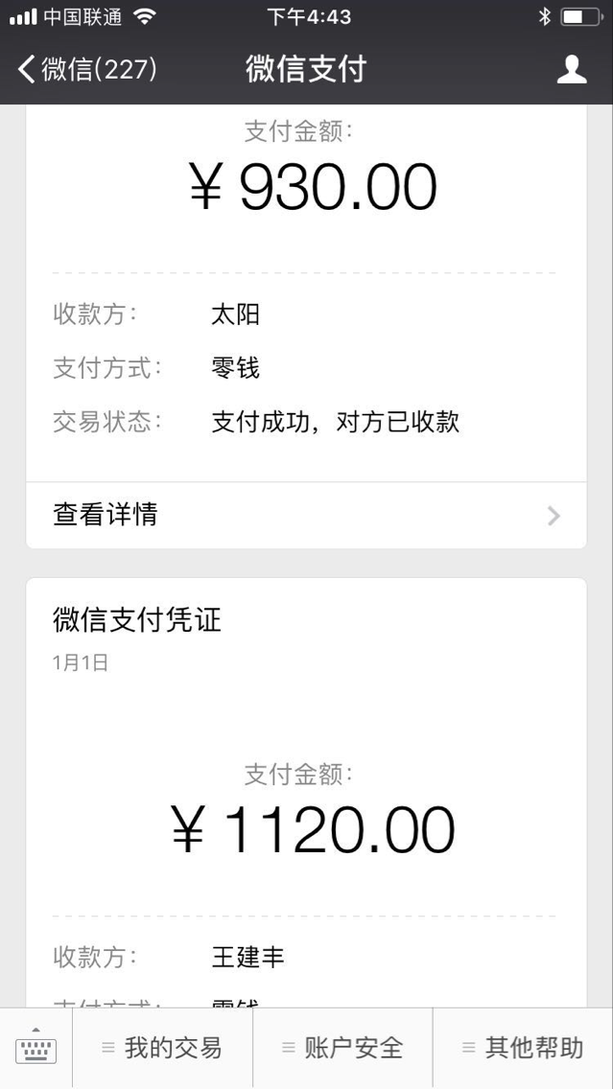
Task: Tap payee name 王建丰
Action: (248, 957)
